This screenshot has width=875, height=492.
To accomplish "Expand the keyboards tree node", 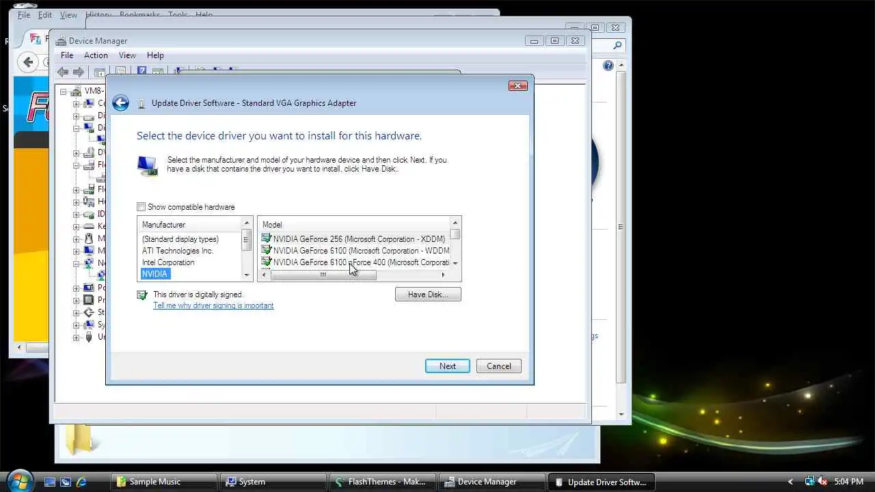I will point(77,226).
